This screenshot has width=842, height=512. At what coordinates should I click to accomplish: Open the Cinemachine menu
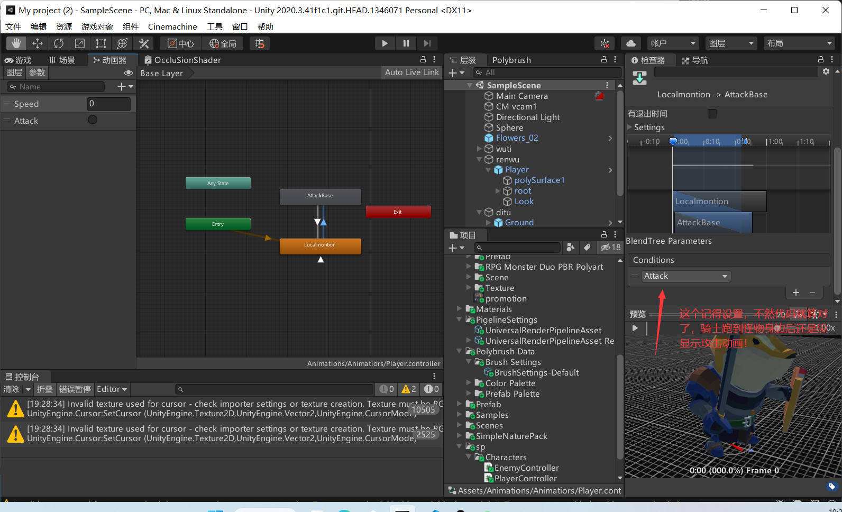point(172,26)
